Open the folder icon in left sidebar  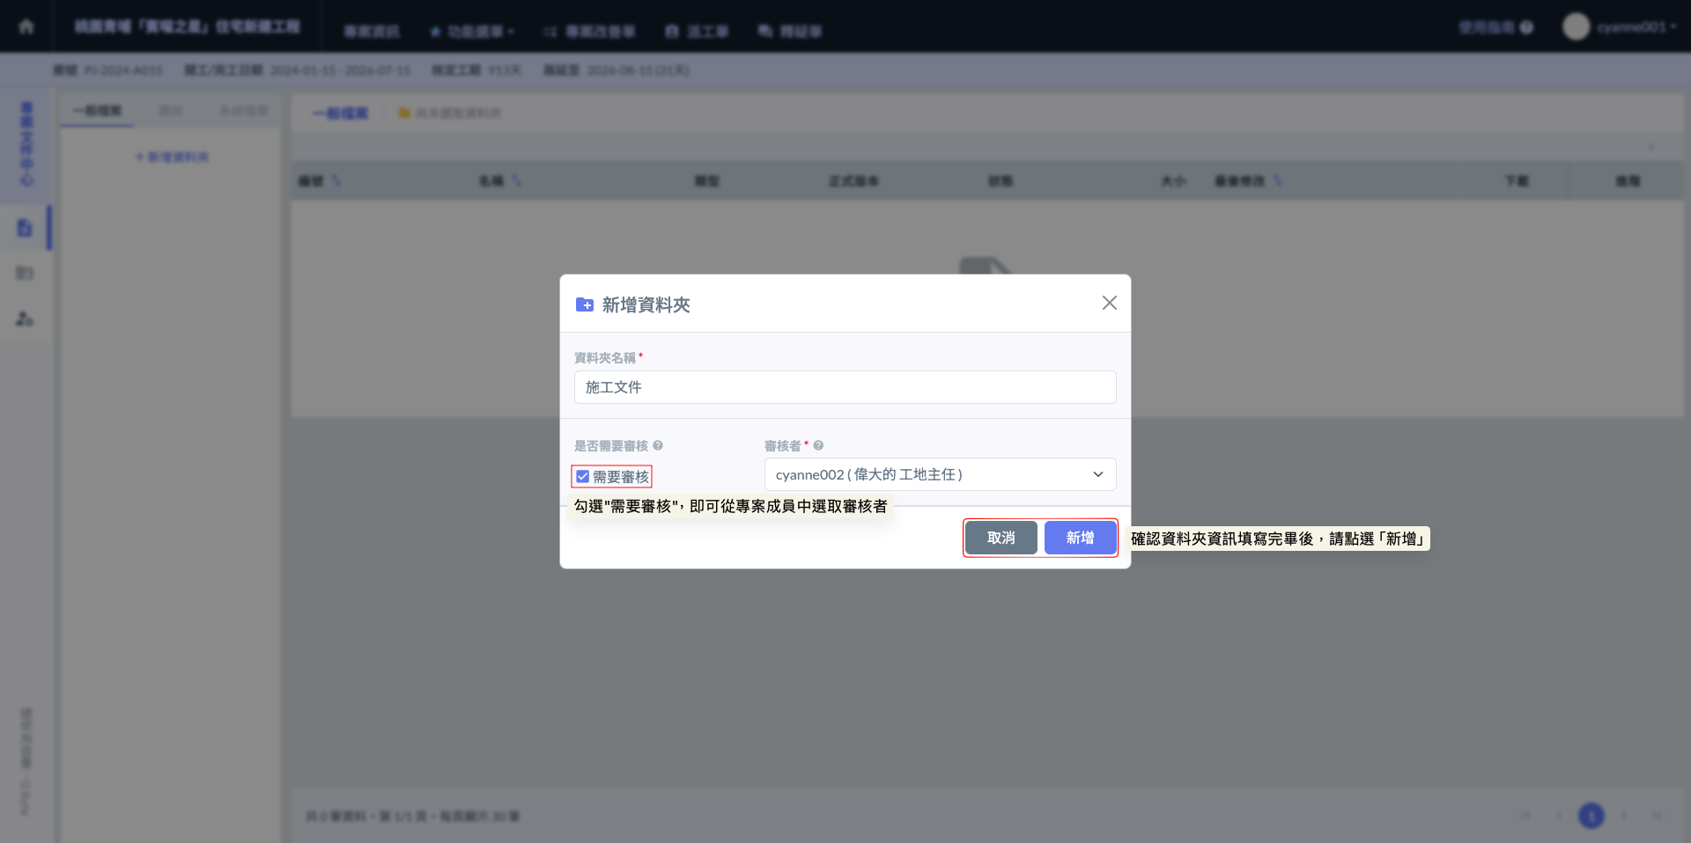[25, 274]
